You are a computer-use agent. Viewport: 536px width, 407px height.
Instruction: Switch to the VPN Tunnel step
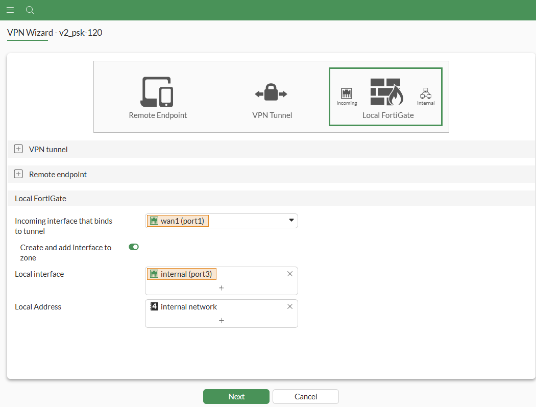tap(272, 97)
